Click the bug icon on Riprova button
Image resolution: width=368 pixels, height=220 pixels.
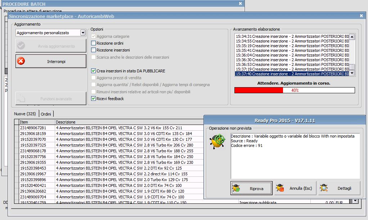pos(236,188)
